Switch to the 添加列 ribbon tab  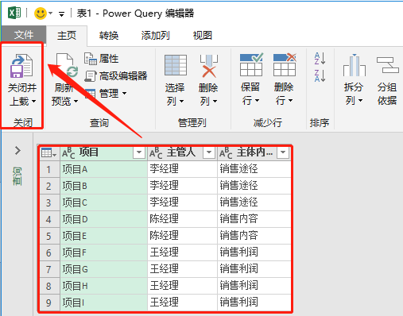click(x=156, y=35)
